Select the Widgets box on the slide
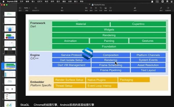Screen dimensions: 174x107 click(x=109, y=29)
